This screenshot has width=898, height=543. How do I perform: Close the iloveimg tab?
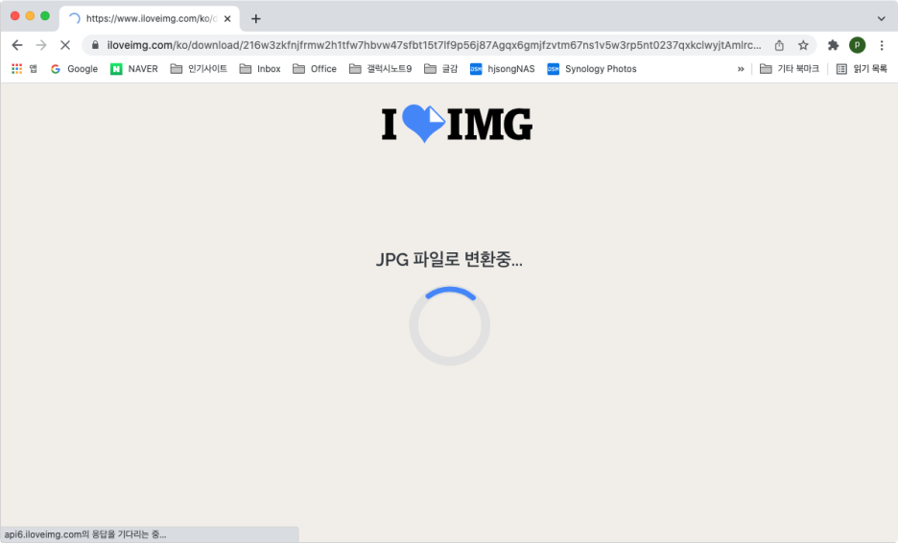pos(227,19)
